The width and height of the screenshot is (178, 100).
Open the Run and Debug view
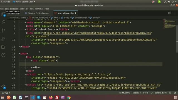[x=3, y=39]
